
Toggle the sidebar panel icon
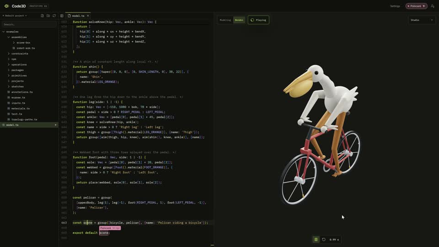(x=62, y=16)
